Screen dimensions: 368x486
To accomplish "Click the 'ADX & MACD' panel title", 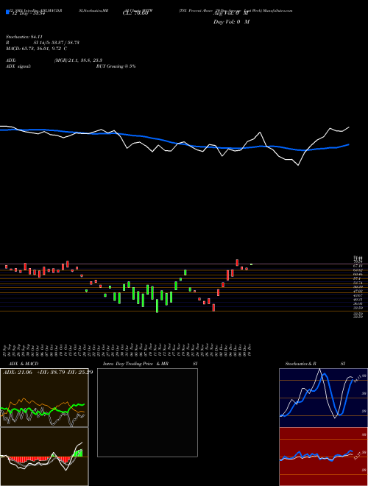I will tap(24, 364).
